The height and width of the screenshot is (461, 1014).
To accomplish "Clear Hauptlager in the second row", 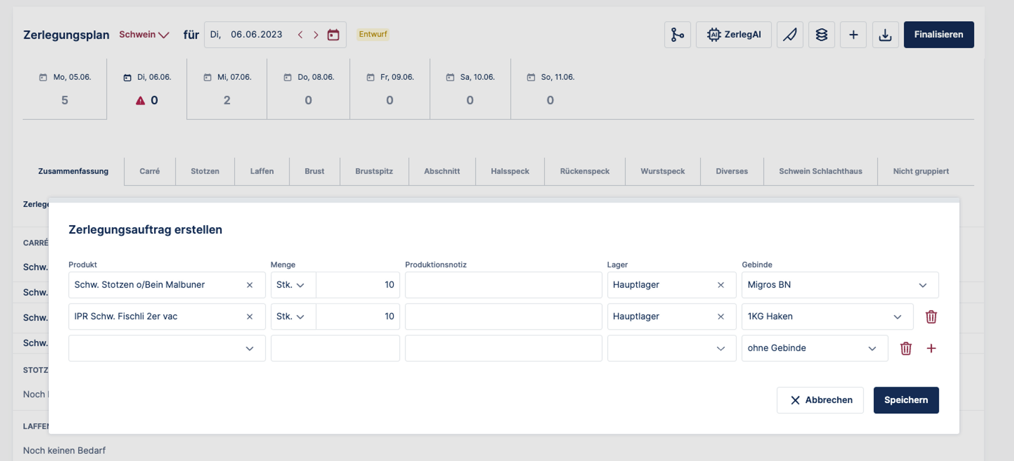I will click(x=720, y=316).
